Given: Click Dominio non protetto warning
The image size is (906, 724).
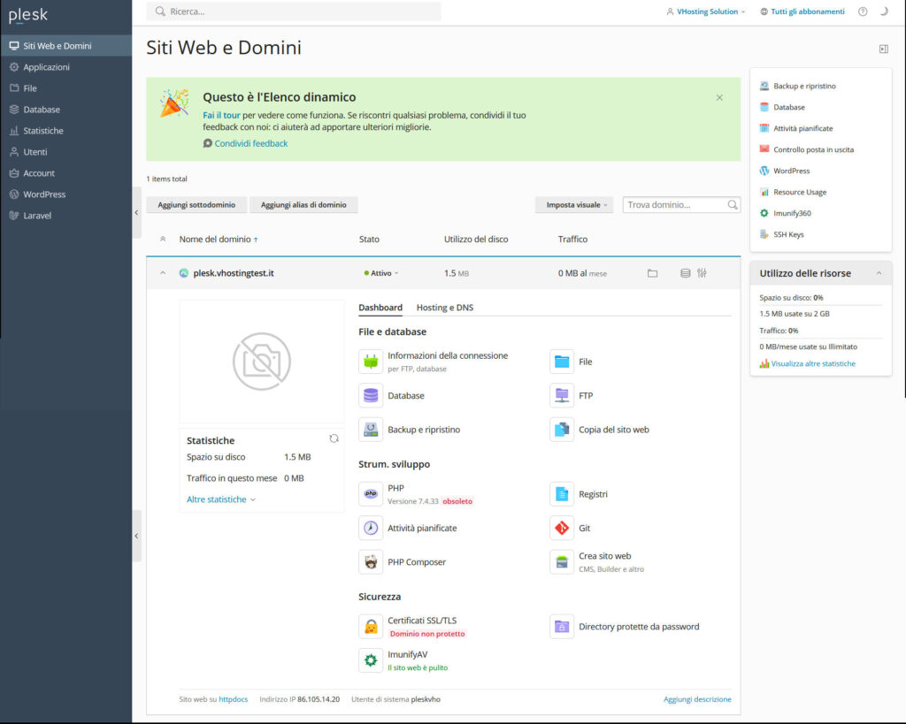Looking at the screenshot, I should point(427,633).
